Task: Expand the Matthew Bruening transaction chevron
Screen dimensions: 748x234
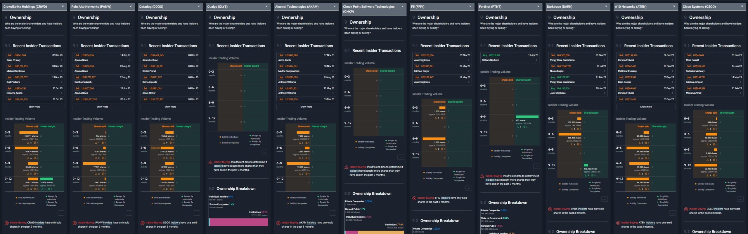Action: tap(673, 71)
